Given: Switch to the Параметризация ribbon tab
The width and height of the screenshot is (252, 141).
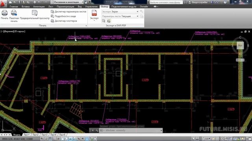Looking at the screenshot, I should tap(65, 7).
